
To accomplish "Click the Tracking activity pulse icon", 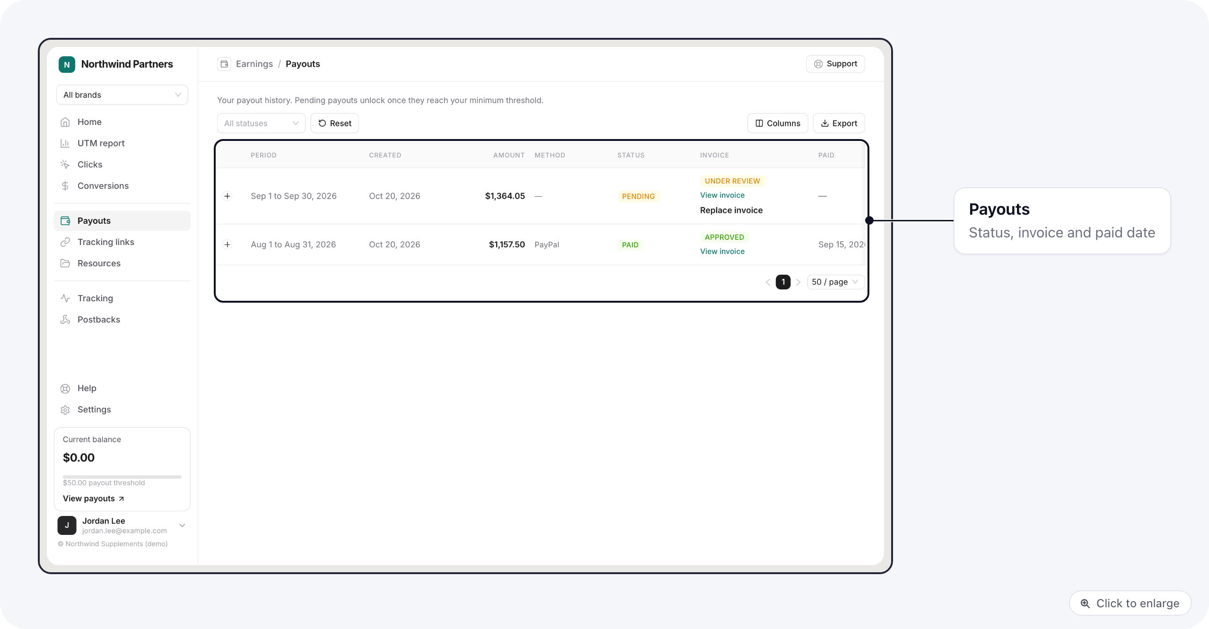I will (x=65, y=298).
